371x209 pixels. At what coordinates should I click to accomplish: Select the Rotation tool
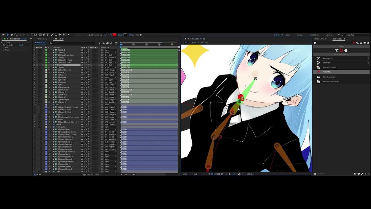[x=32, y=35]
